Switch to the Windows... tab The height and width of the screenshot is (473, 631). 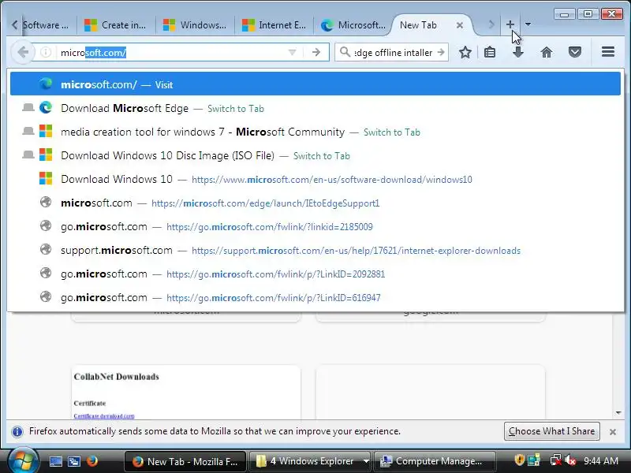point(195,25)
